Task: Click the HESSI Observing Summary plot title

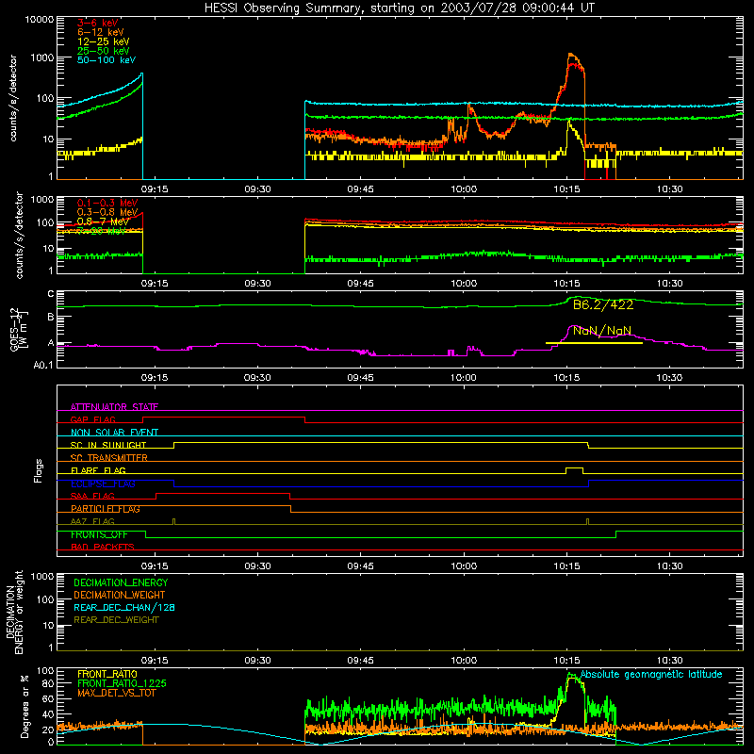Action: point(399,8)
